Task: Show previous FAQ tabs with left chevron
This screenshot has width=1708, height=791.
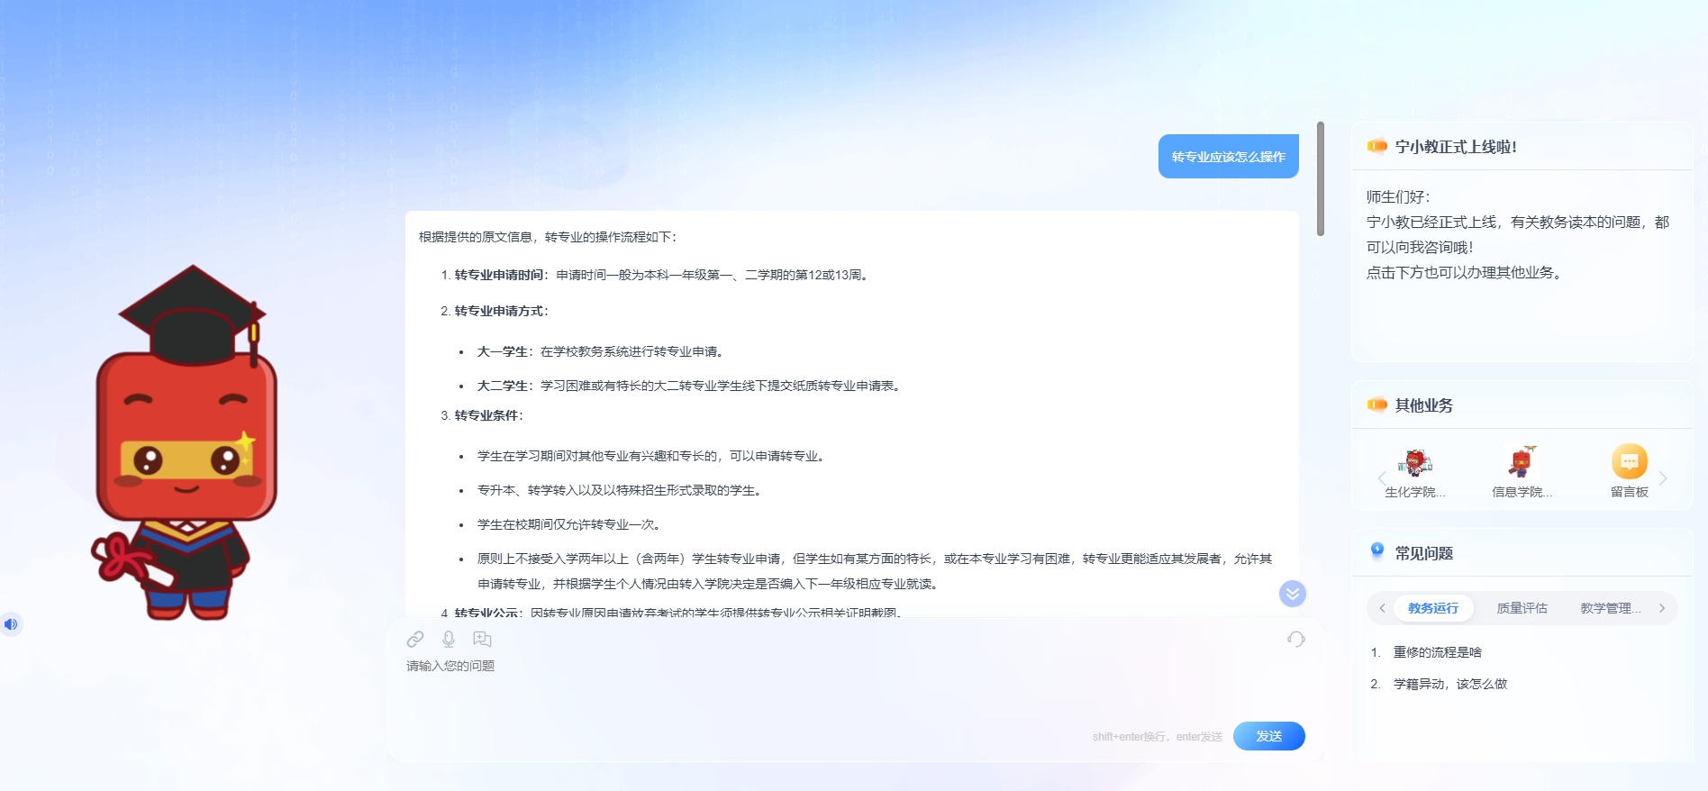Action: (x=1382, y=608)
